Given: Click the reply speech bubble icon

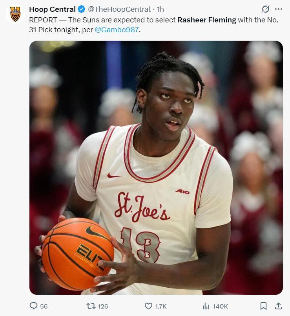Looking at the screenshot, I should 34,306.
